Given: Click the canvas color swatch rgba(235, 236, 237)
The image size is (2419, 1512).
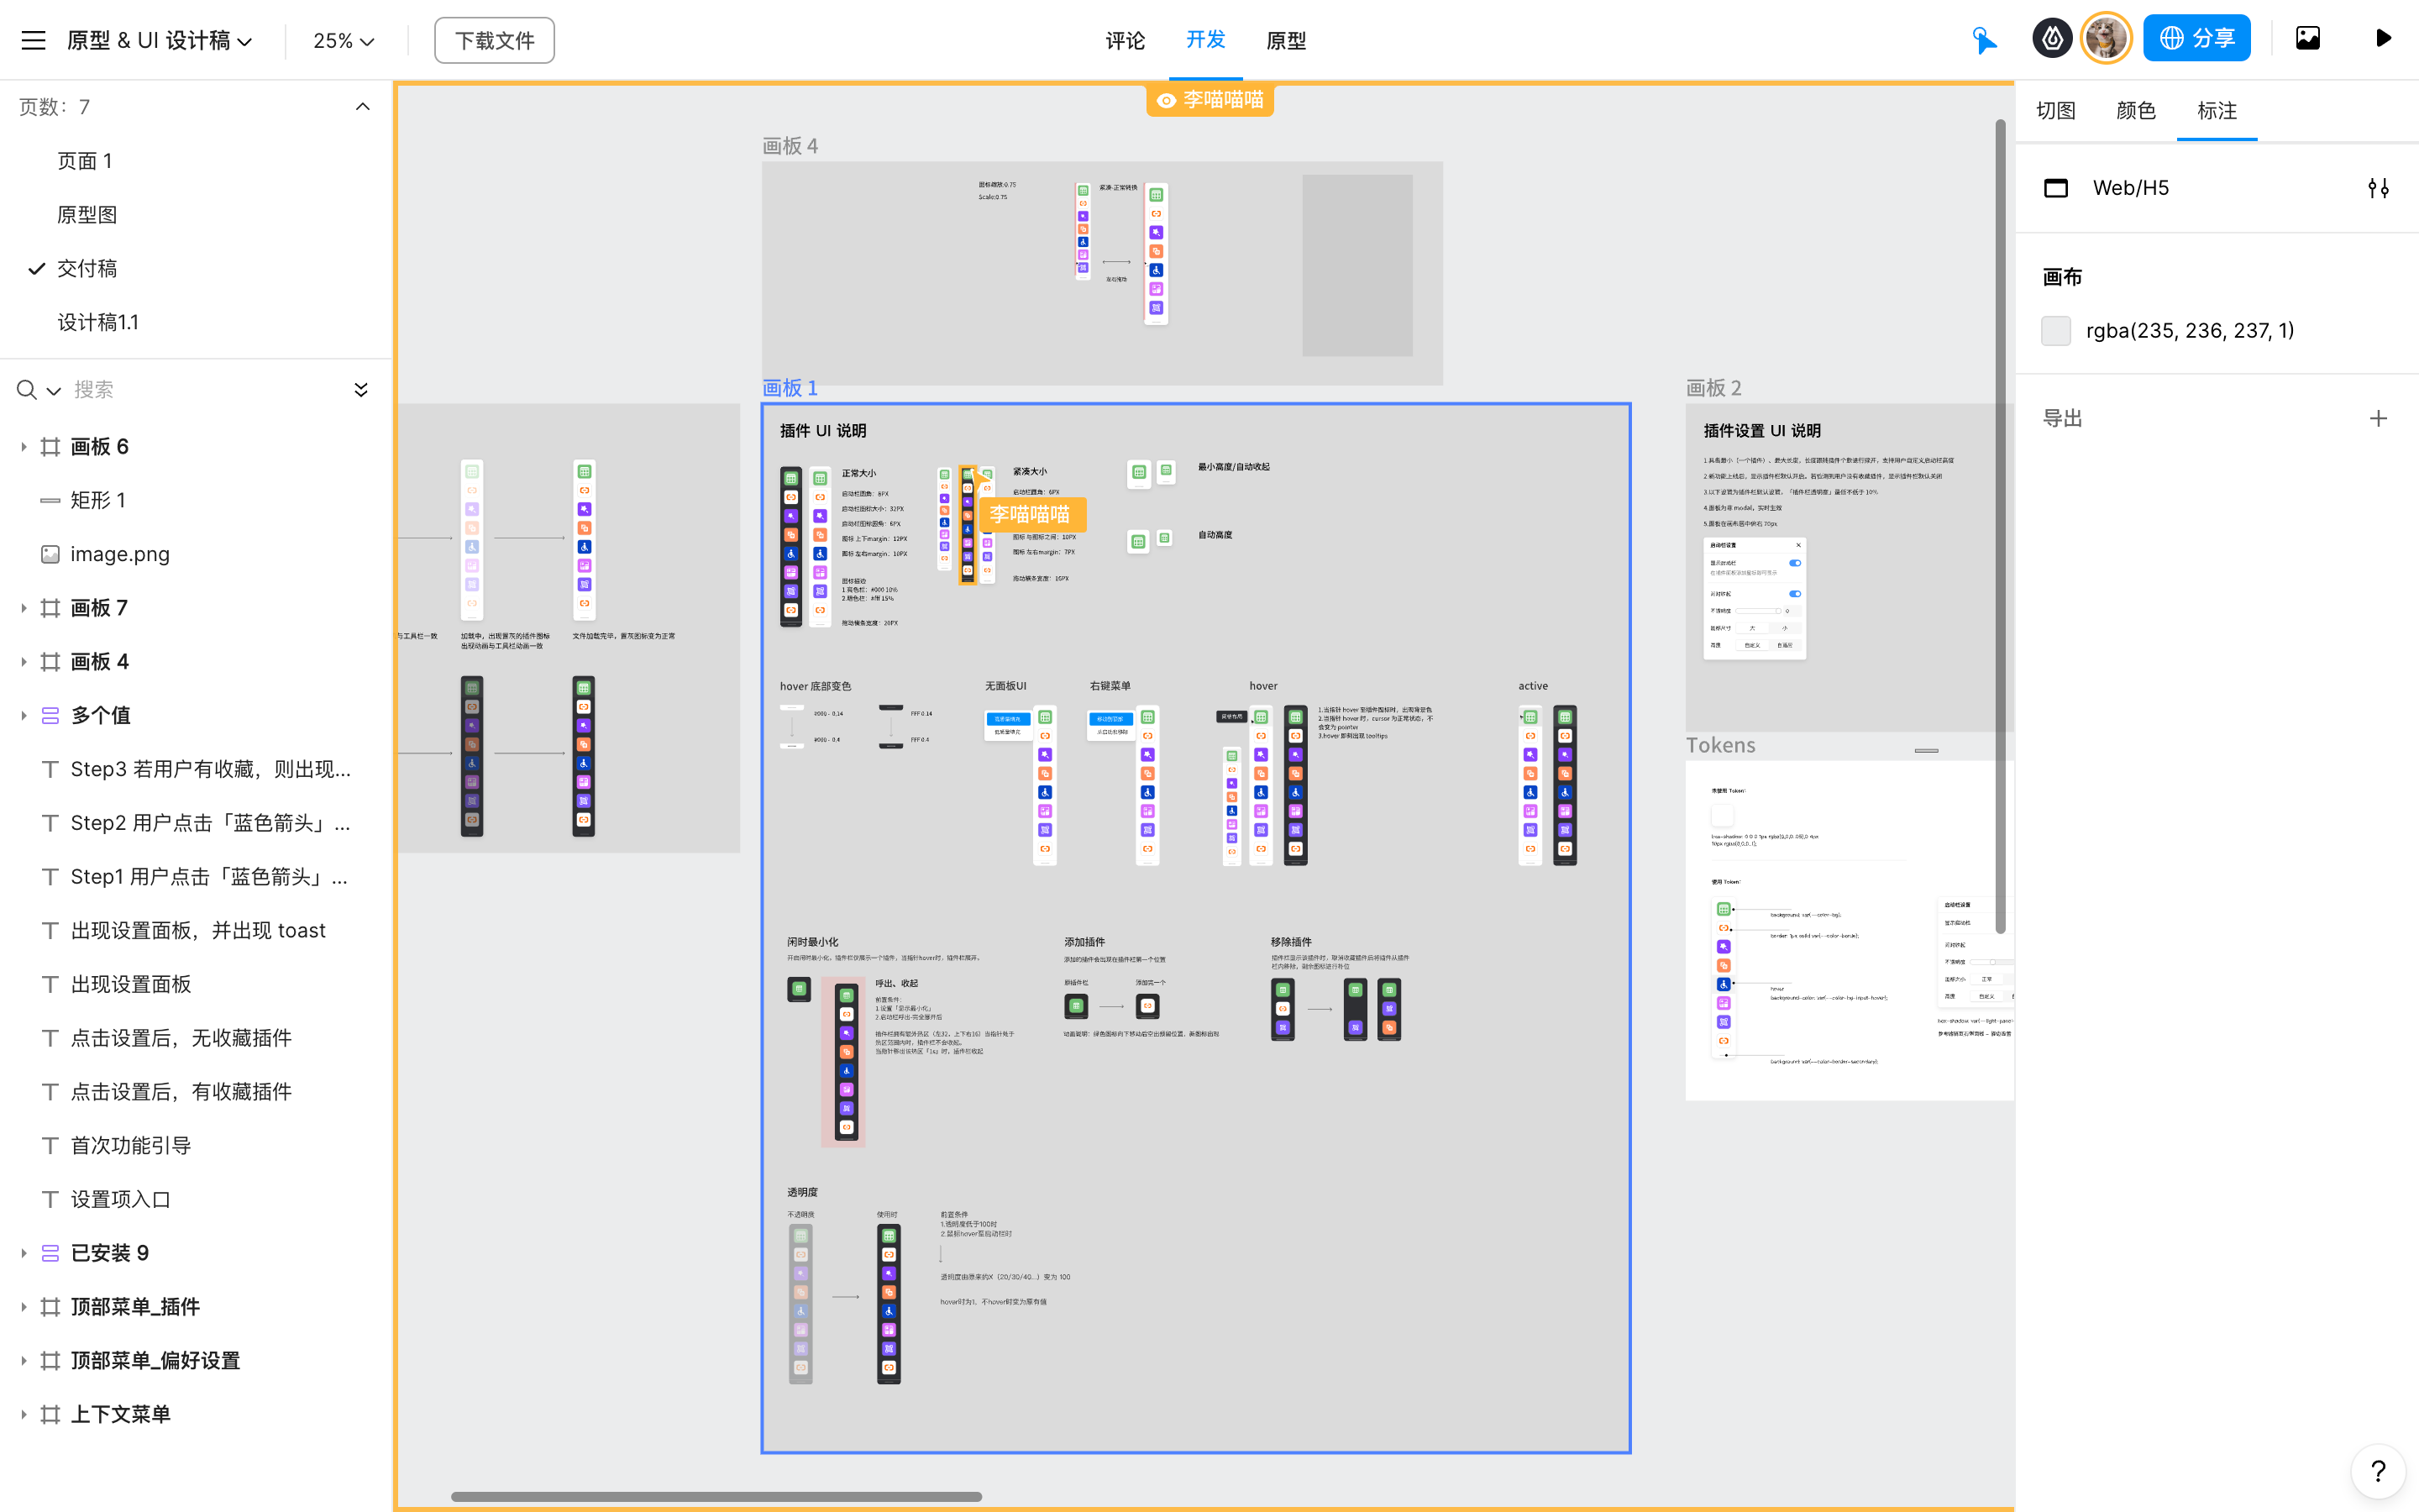Looking at the screenshot, I should pyautogui.click(x=2055, y=331).
